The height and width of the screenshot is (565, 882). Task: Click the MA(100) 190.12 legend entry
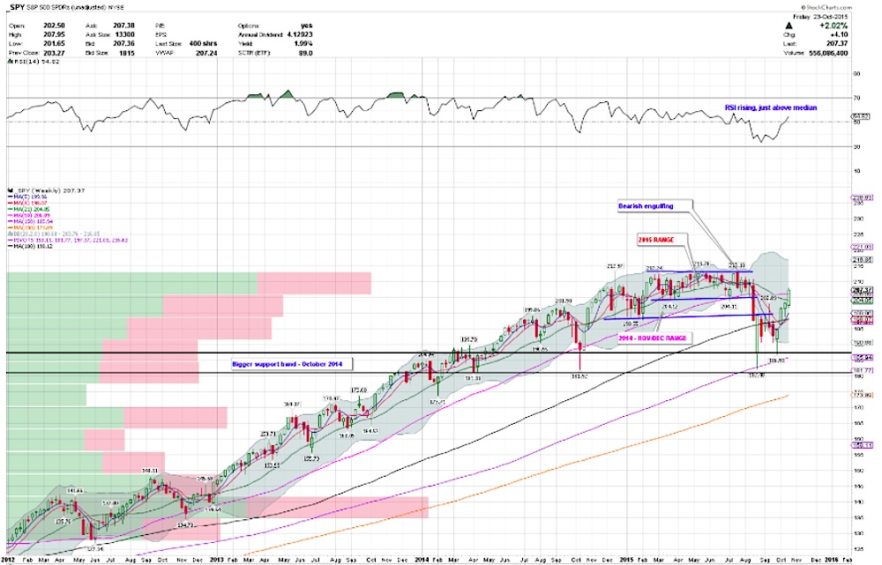coord(30,246)
